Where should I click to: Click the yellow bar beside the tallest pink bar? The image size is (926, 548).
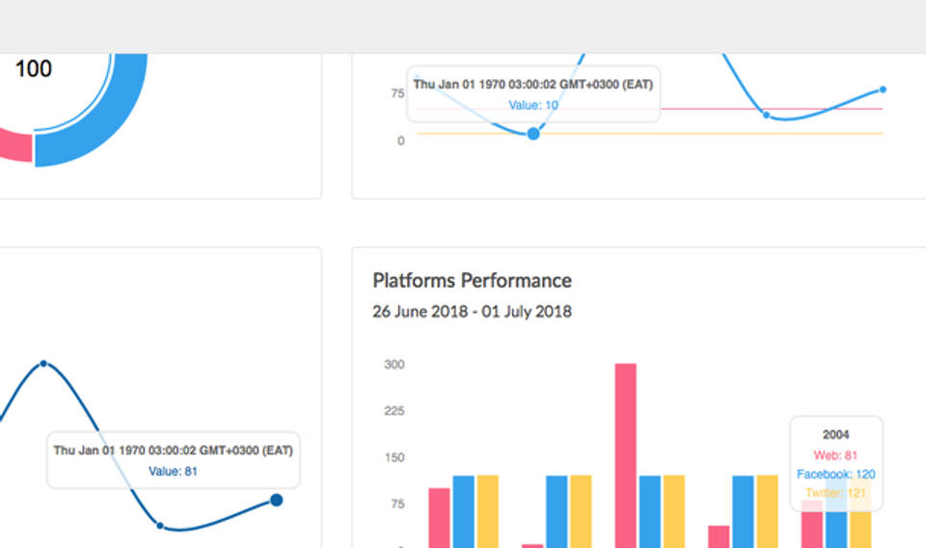(673, 511)
